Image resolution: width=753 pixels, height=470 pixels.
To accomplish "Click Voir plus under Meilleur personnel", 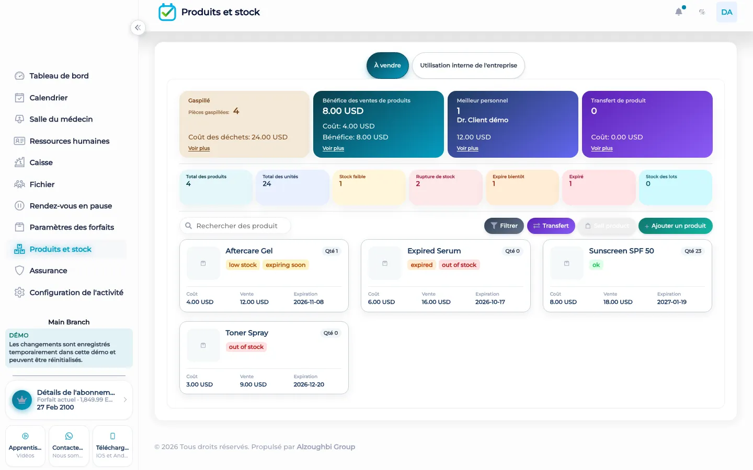I will point(467,148).
